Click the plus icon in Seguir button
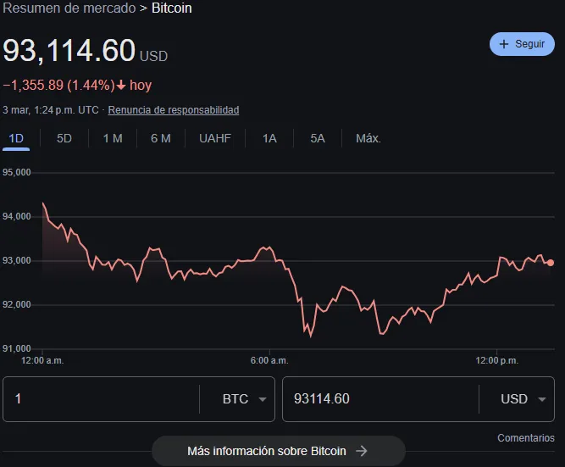565x467 pixels. point(504,44)
